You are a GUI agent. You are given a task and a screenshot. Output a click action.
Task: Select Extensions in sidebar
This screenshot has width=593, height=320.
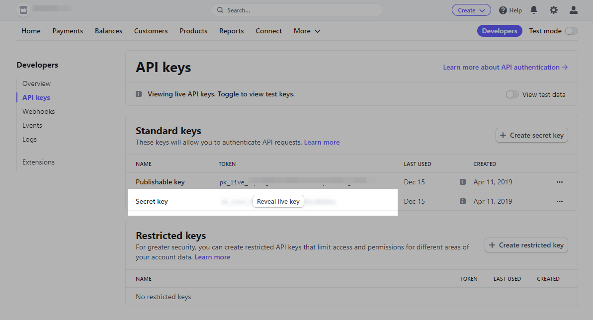point(38,162)
